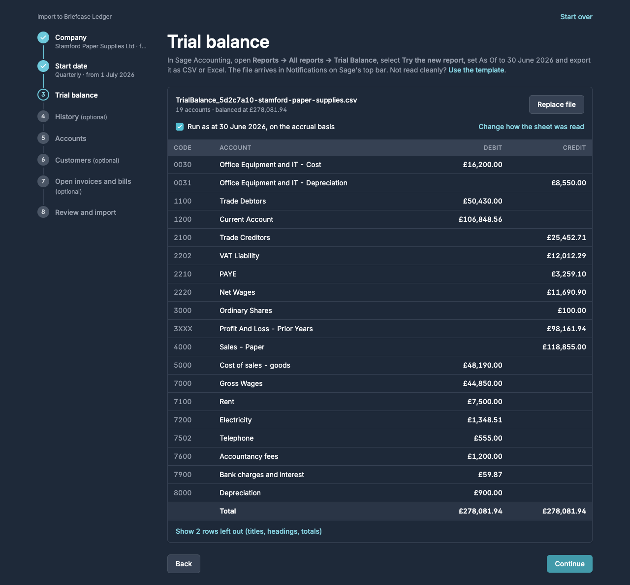Click account code 3XXX
Image resolution: width=630 pixels, height=585 pixels.
point(183,329)
